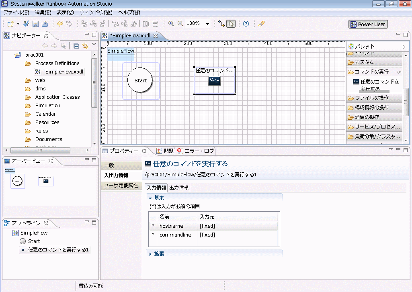Select the commandline row in the table

[x=213, y=235]
